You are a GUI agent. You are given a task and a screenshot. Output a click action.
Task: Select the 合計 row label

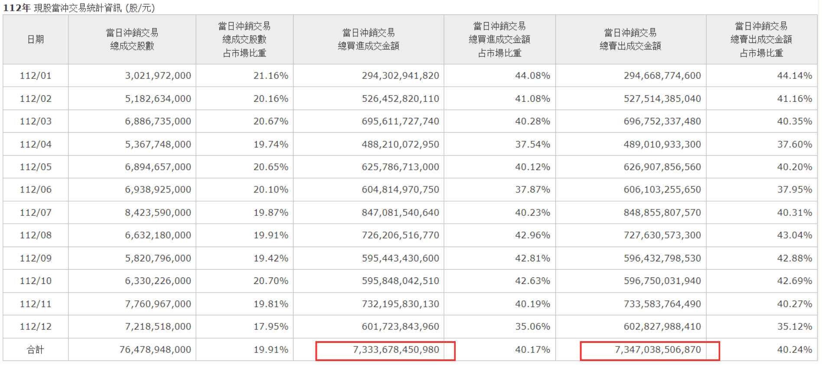point(36,349)
